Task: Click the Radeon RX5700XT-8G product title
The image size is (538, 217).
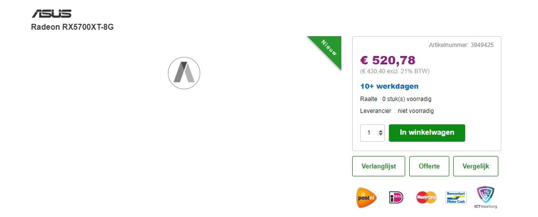Action: (72, 27)
